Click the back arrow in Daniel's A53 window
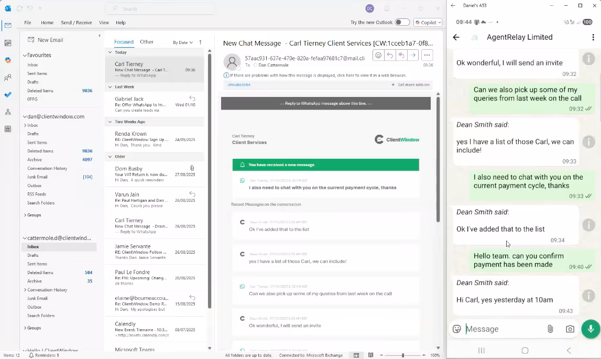 pyautogui.click(x=453, y=5)
